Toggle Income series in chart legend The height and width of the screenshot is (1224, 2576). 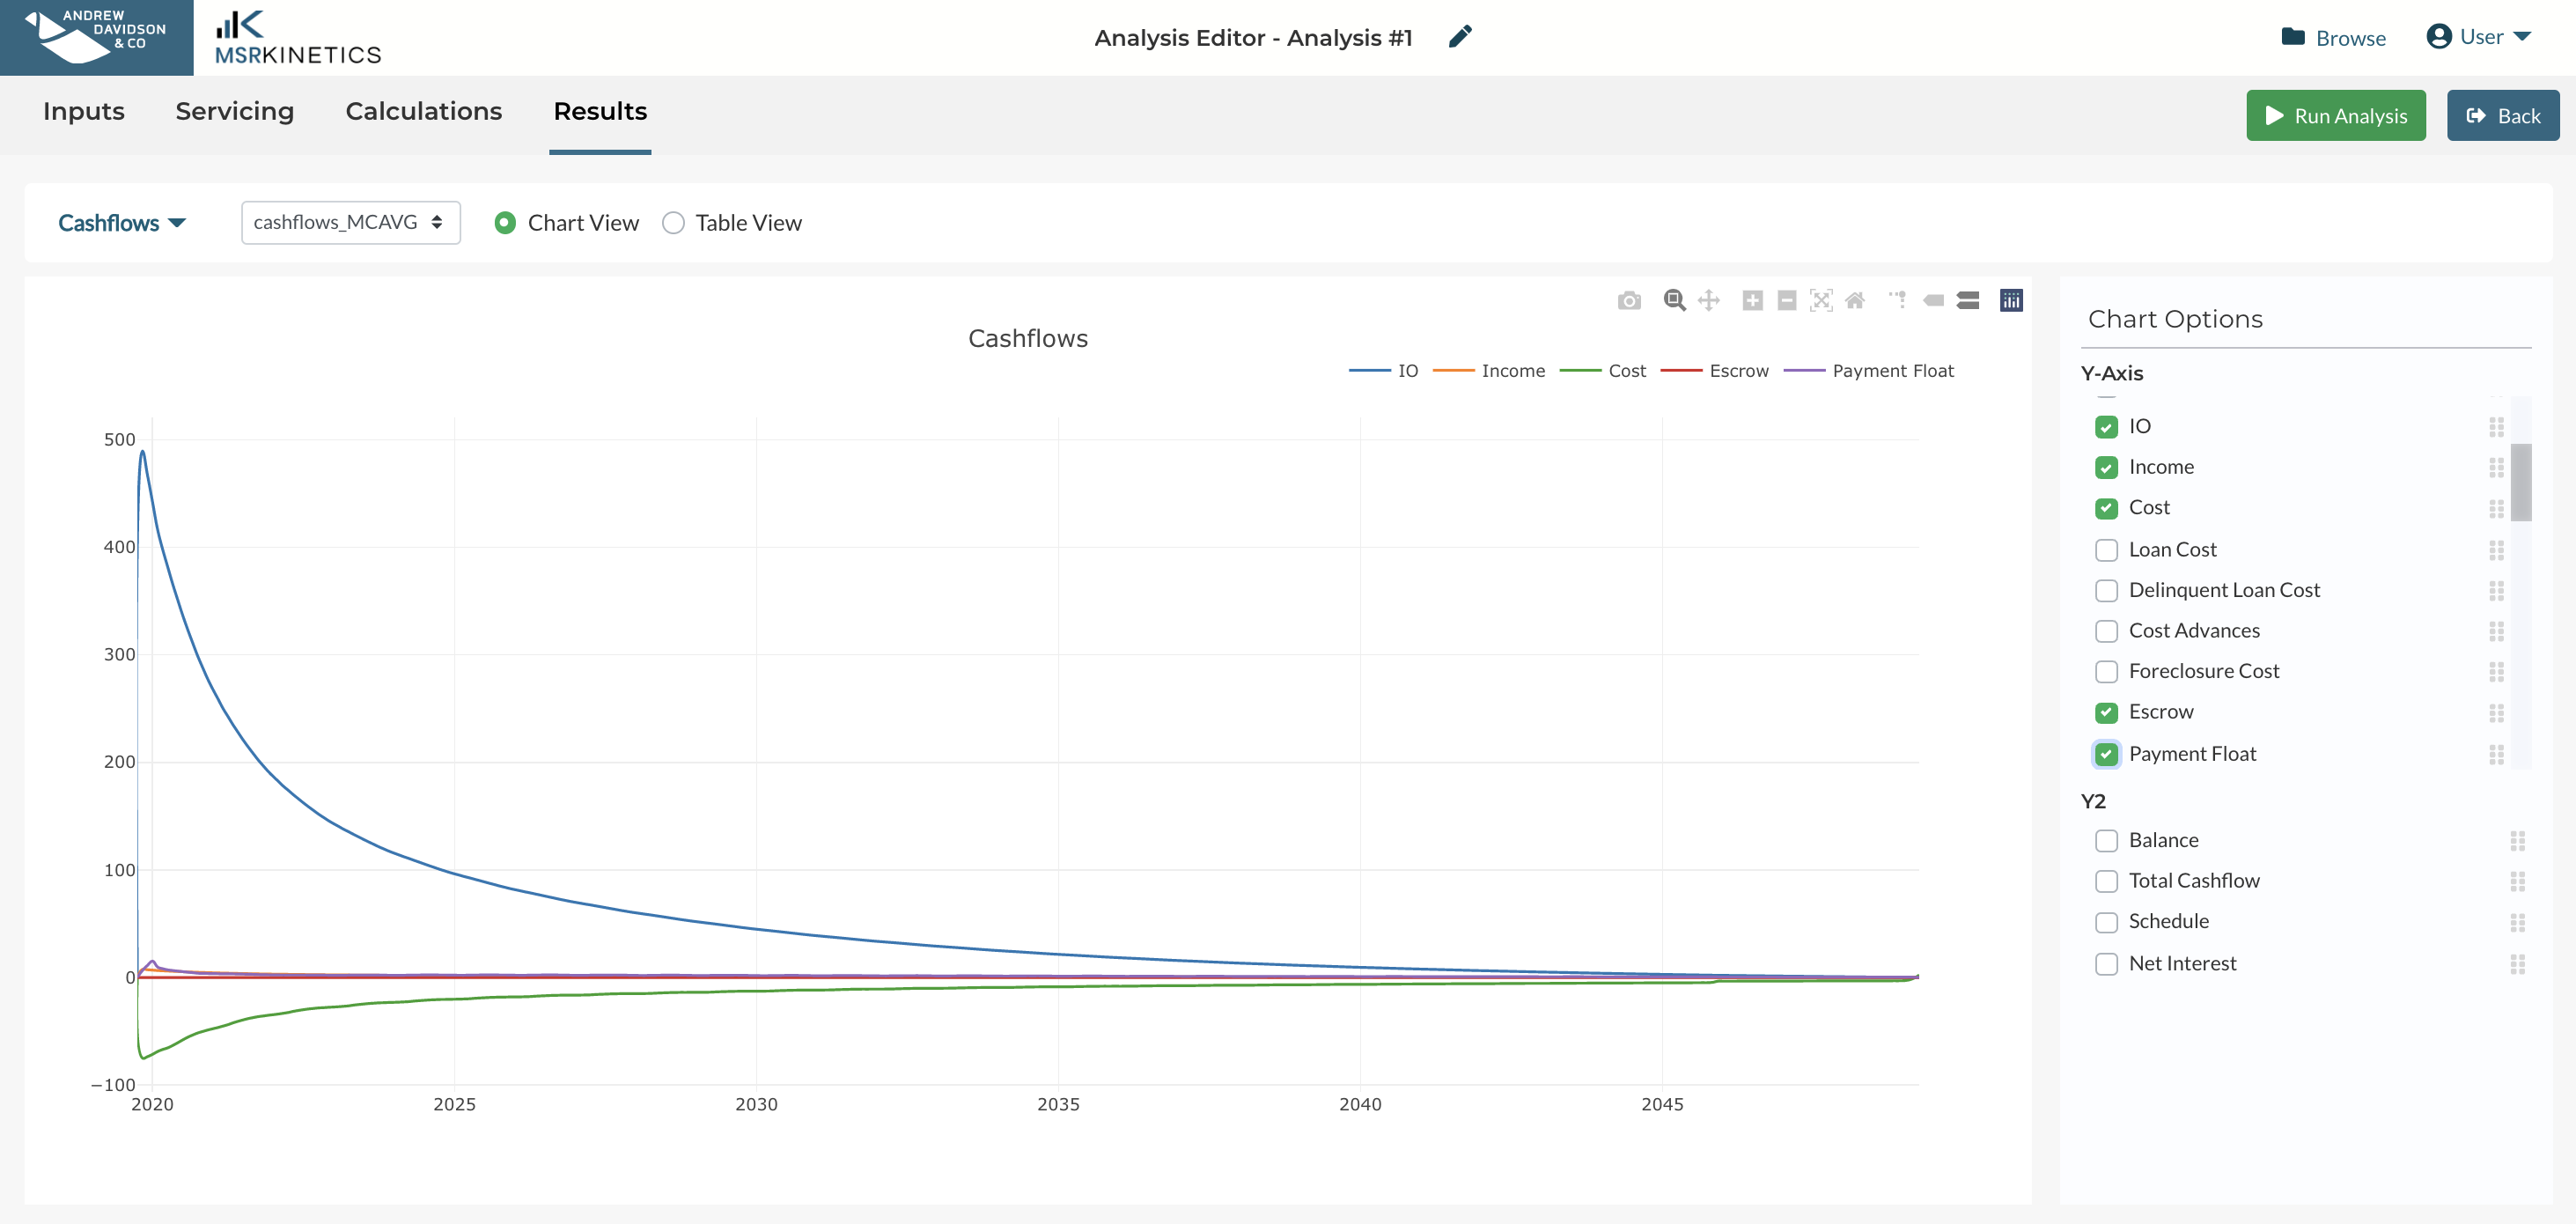(x=1488, y=371)
